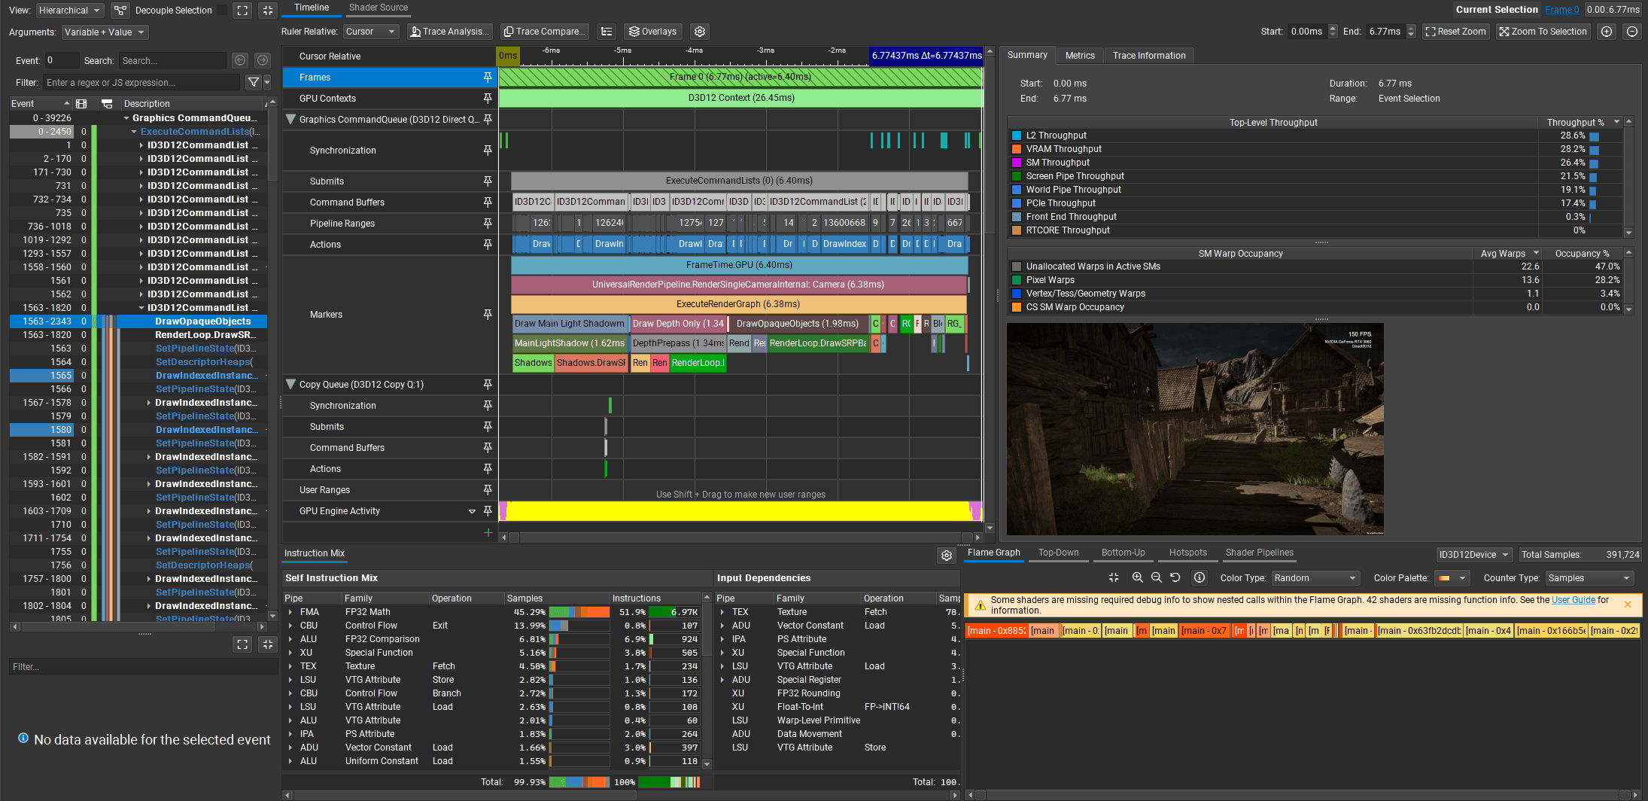Zoom in the flame graph with magnifier plus
The height and width of the screenshot is (801, 1648).
click(x=1137, y=578)
